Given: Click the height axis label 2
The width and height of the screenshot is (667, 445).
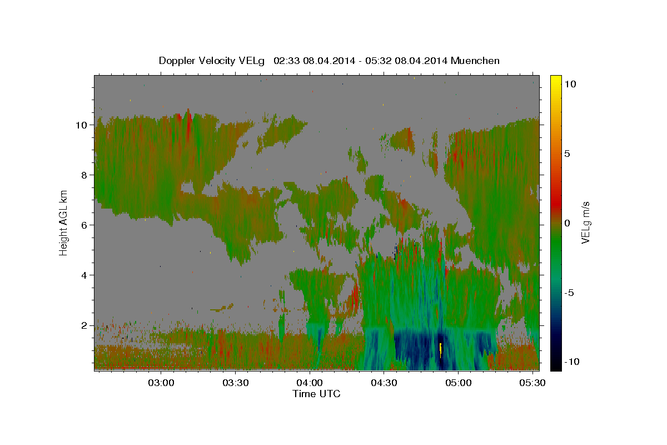Looking at the screenshot, I should click(x=84, y=325).
